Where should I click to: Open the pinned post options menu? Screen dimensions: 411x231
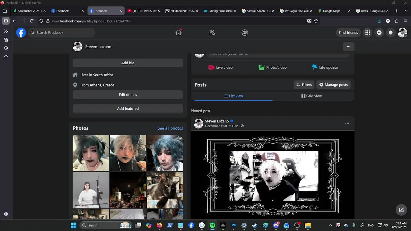(347, 123)
